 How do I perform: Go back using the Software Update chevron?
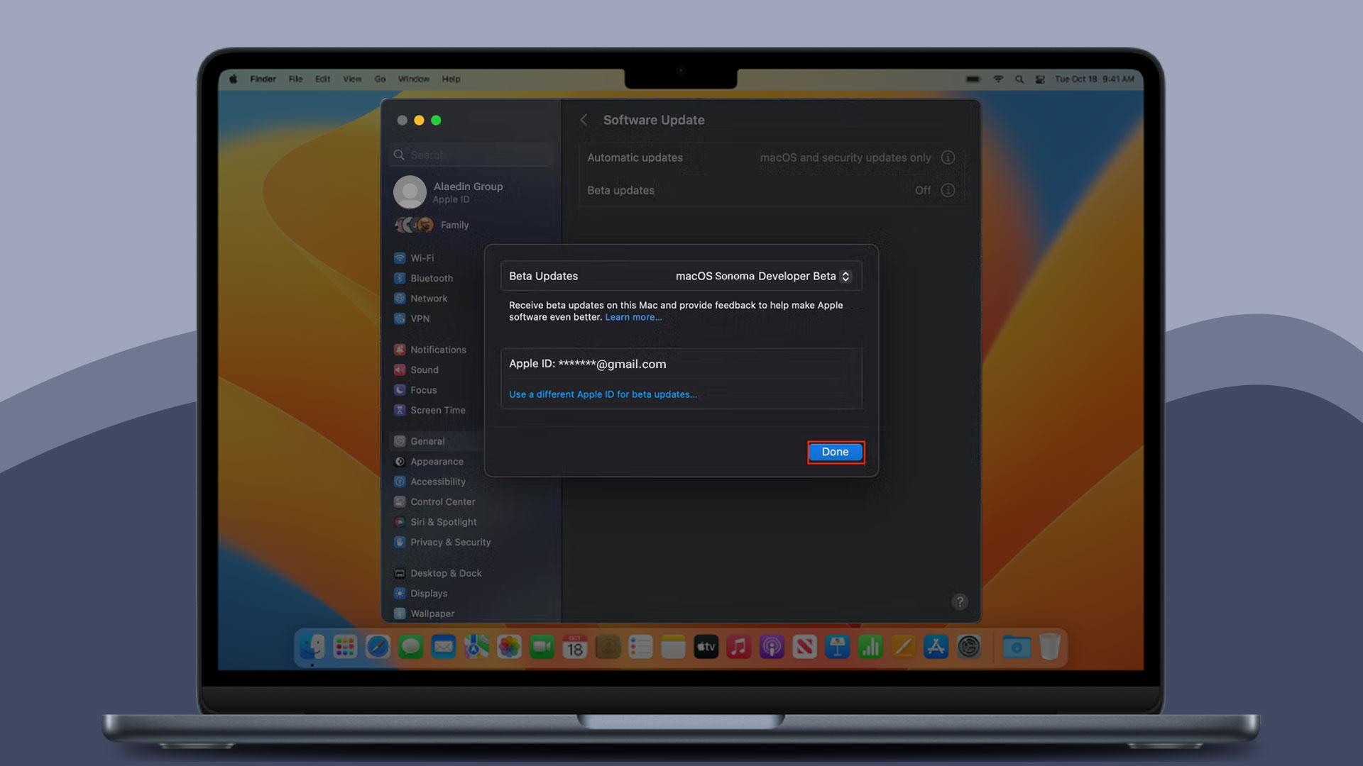coord(584,120)
